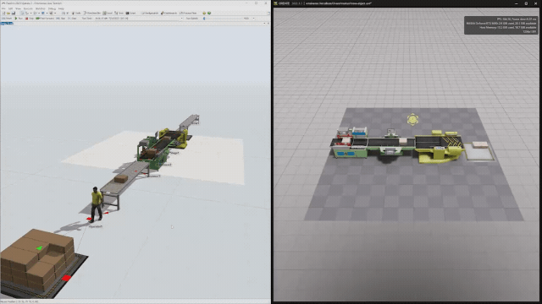
Task: Open the Execute menu in FlexSim
Action: 28,8
